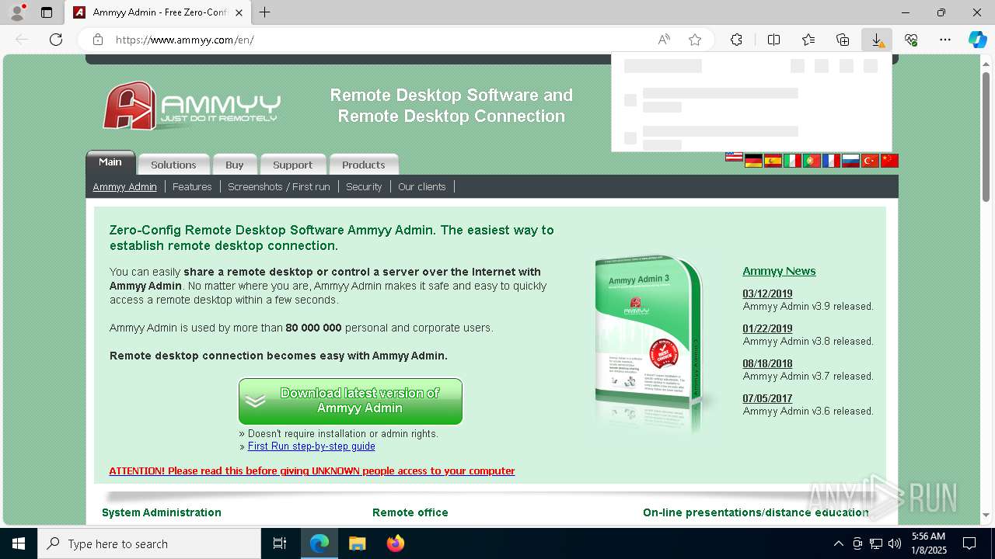Click the Edge taskbar icon
995x559 pixels.
pos(319,543)
